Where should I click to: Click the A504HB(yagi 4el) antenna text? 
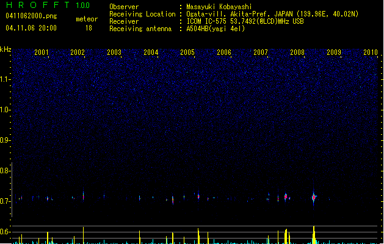coord(216,29)
